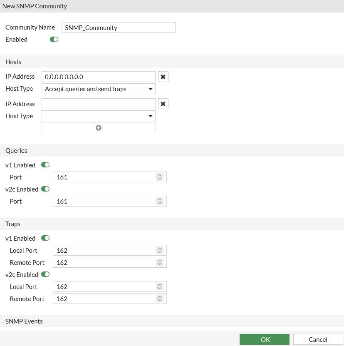Adjust Traps v1 Remote Port stepper
This screenshot has width=344, height=346.
tap(159, 263)
